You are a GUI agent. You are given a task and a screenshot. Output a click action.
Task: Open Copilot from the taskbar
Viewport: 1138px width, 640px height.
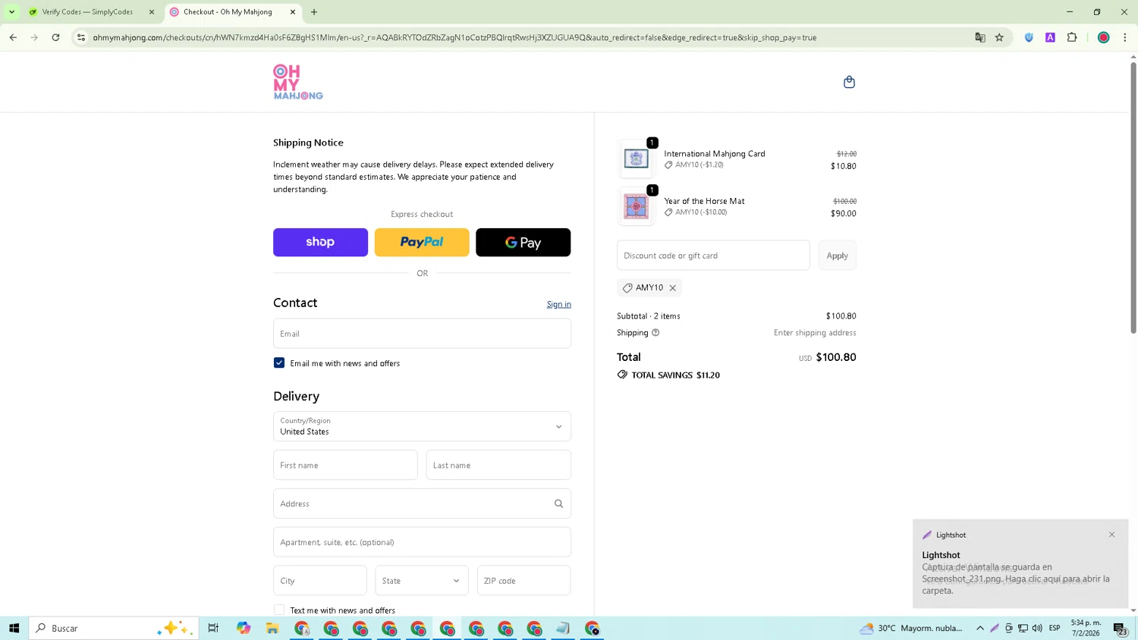243,628
